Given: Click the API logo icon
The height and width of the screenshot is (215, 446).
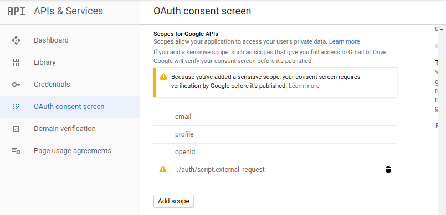Looking at the screenshot, I should point(16,12).
